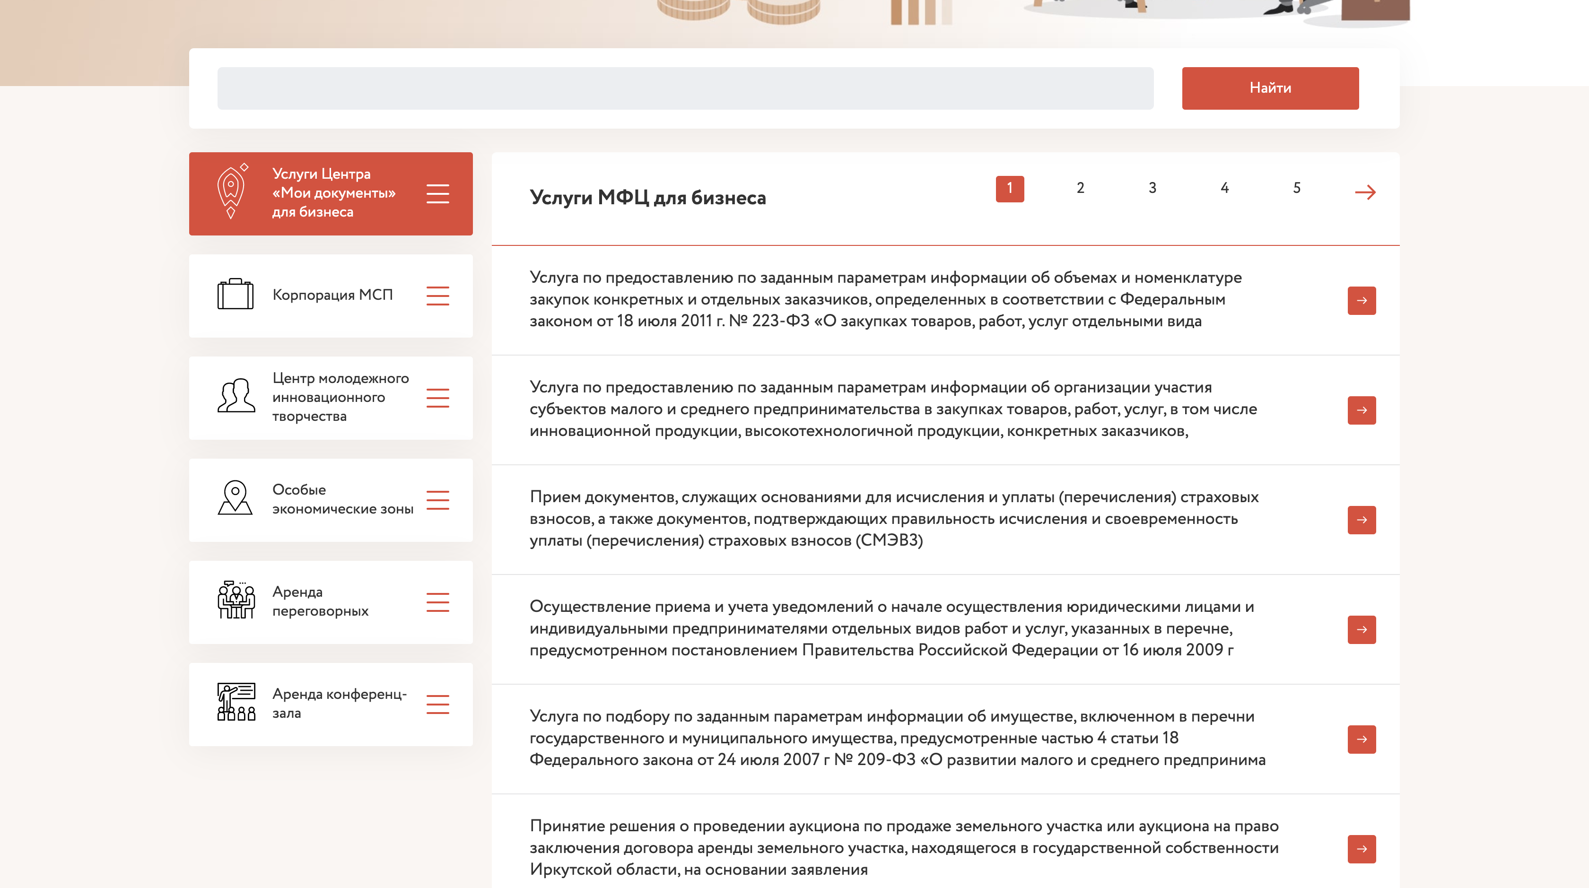The width and height of the screenshot is (1589, 888).
Task: Click the Найти search button
Action: (x=1270, y=88)
